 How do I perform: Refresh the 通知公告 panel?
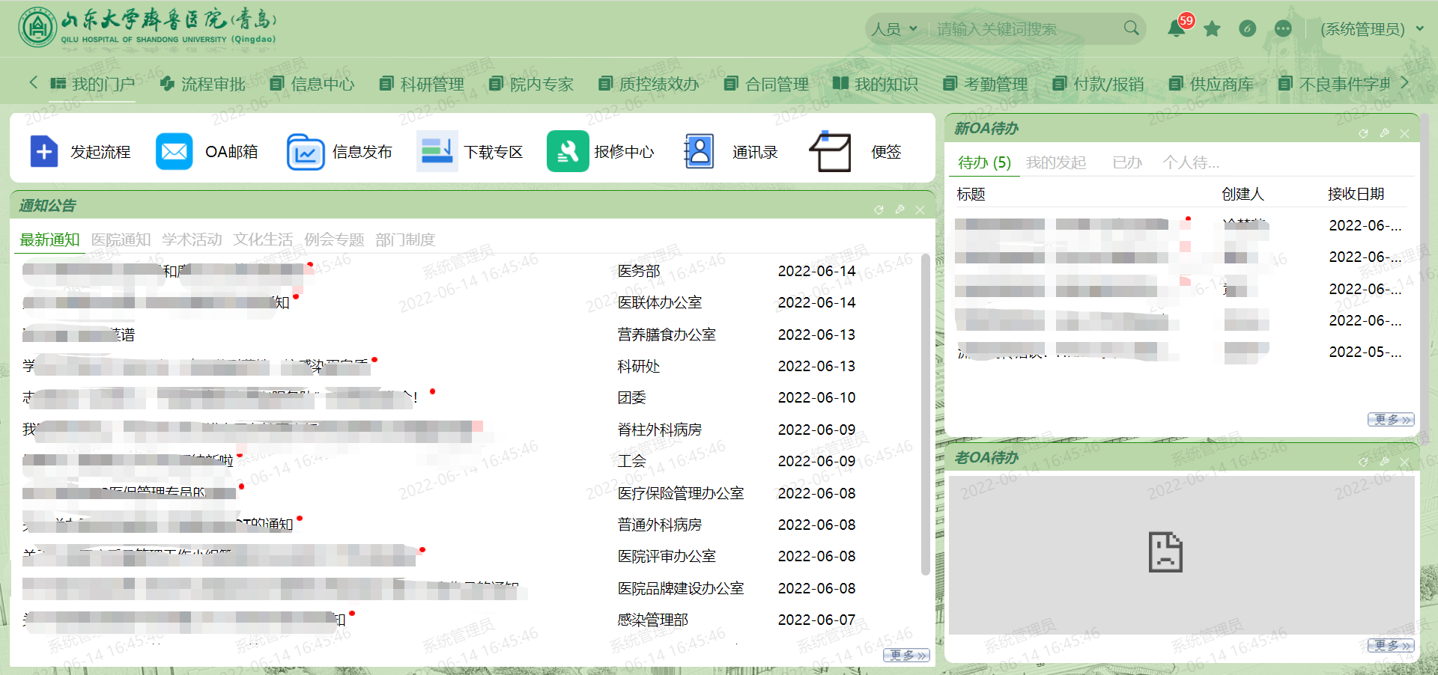[879, 210]
